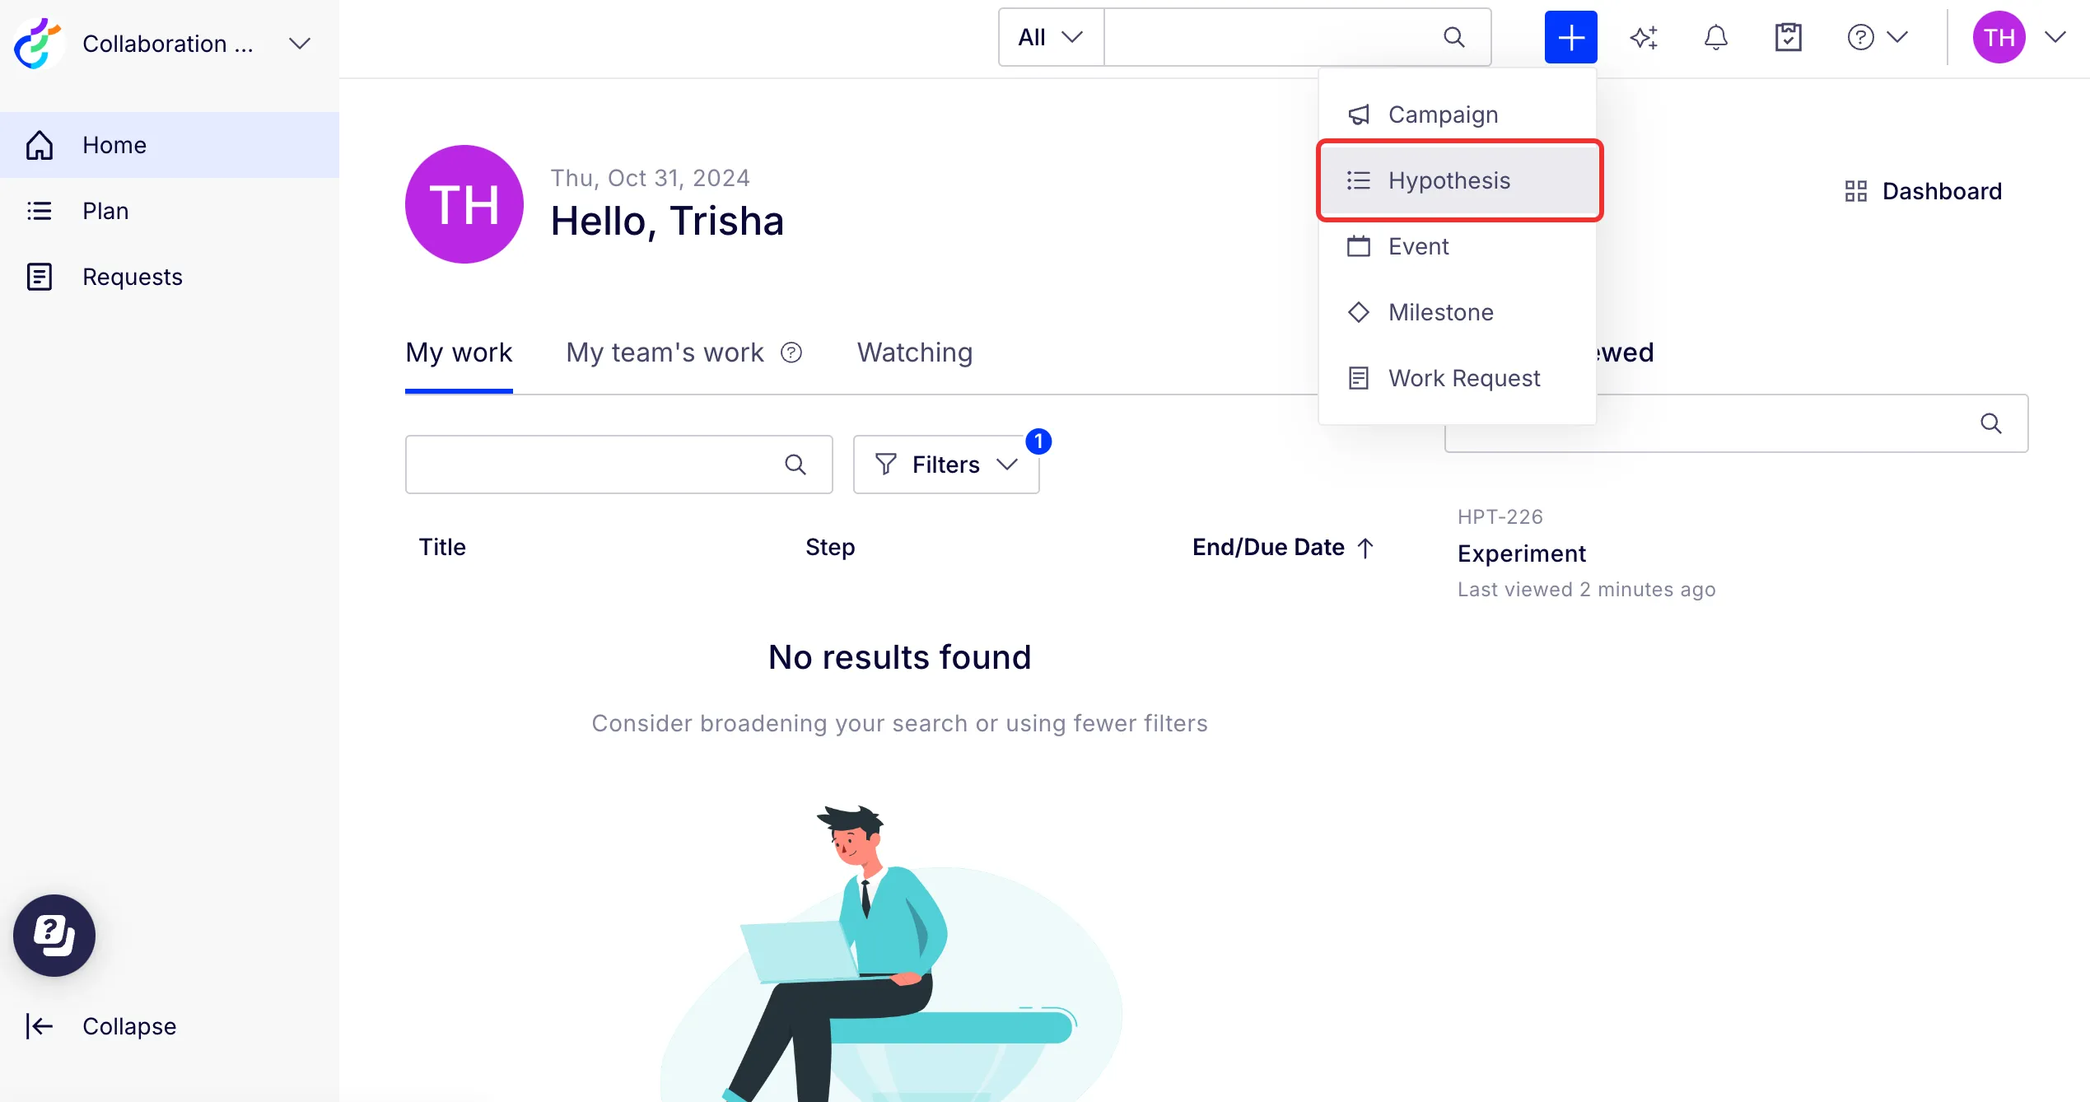Click the app logo icon
The height and width of the screenshot is (1102, 2090).
pyautogui.click(x=38, y=43)
